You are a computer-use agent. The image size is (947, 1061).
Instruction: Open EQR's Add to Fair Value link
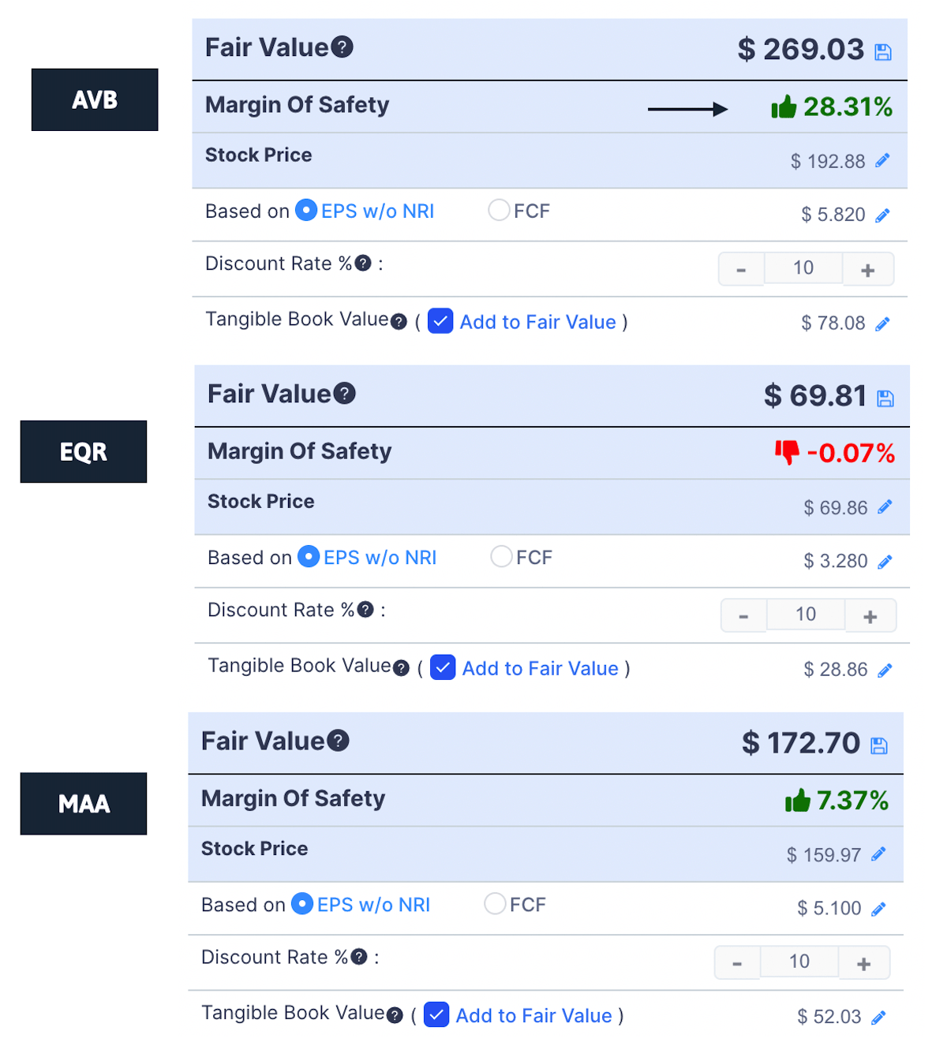pyautogui.click(x=540, y=667)
